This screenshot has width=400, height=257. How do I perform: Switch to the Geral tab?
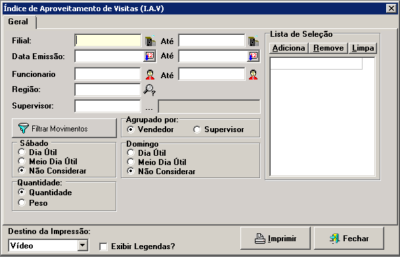(18, 22)
